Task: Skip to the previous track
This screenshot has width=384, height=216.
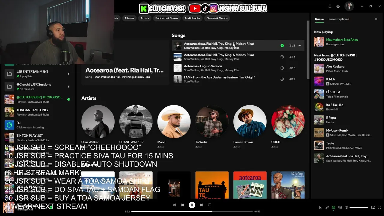Action: pos(182,205)
